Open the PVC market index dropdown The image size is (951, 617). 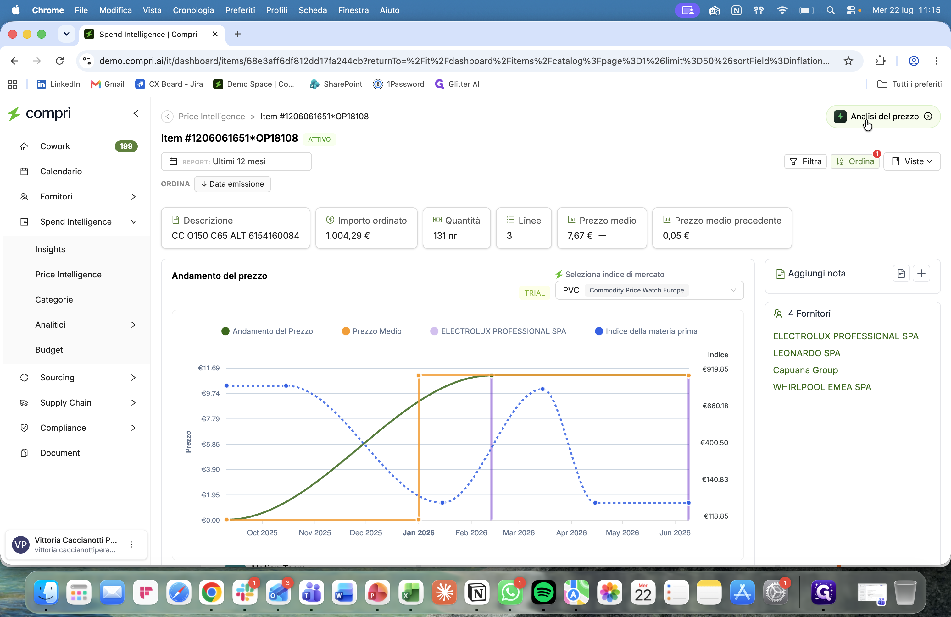tap(649, 290)
